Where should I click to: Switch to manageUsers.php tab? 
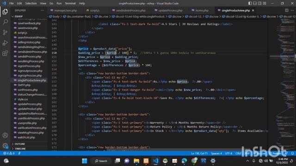click(x=65, y=10)
